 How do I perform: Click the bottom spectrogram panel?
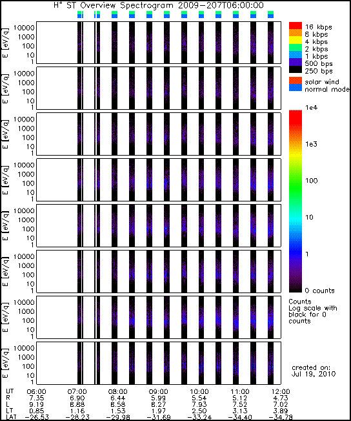tap(159, 363)
